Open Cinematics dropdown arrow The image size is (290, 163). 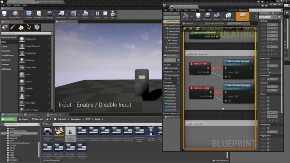[x=79, y=14]
